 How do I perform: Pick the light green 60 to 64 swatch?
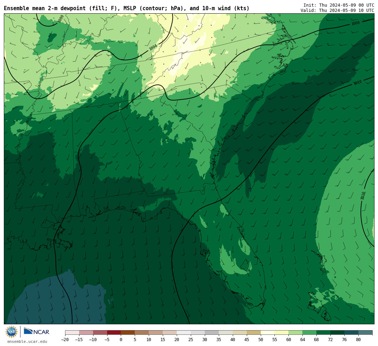coord(296,333)
